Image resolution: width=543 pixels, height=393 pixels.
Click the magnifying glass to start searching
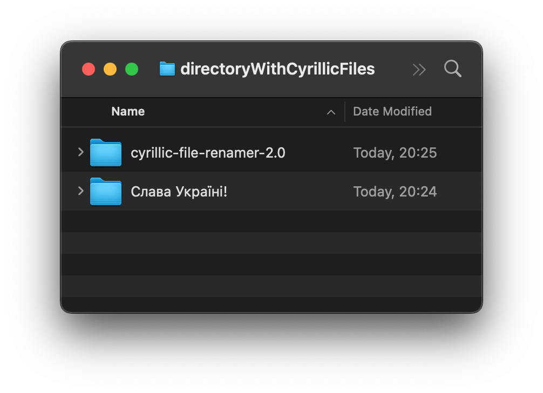pyautogui.click(x=452, y=69)
